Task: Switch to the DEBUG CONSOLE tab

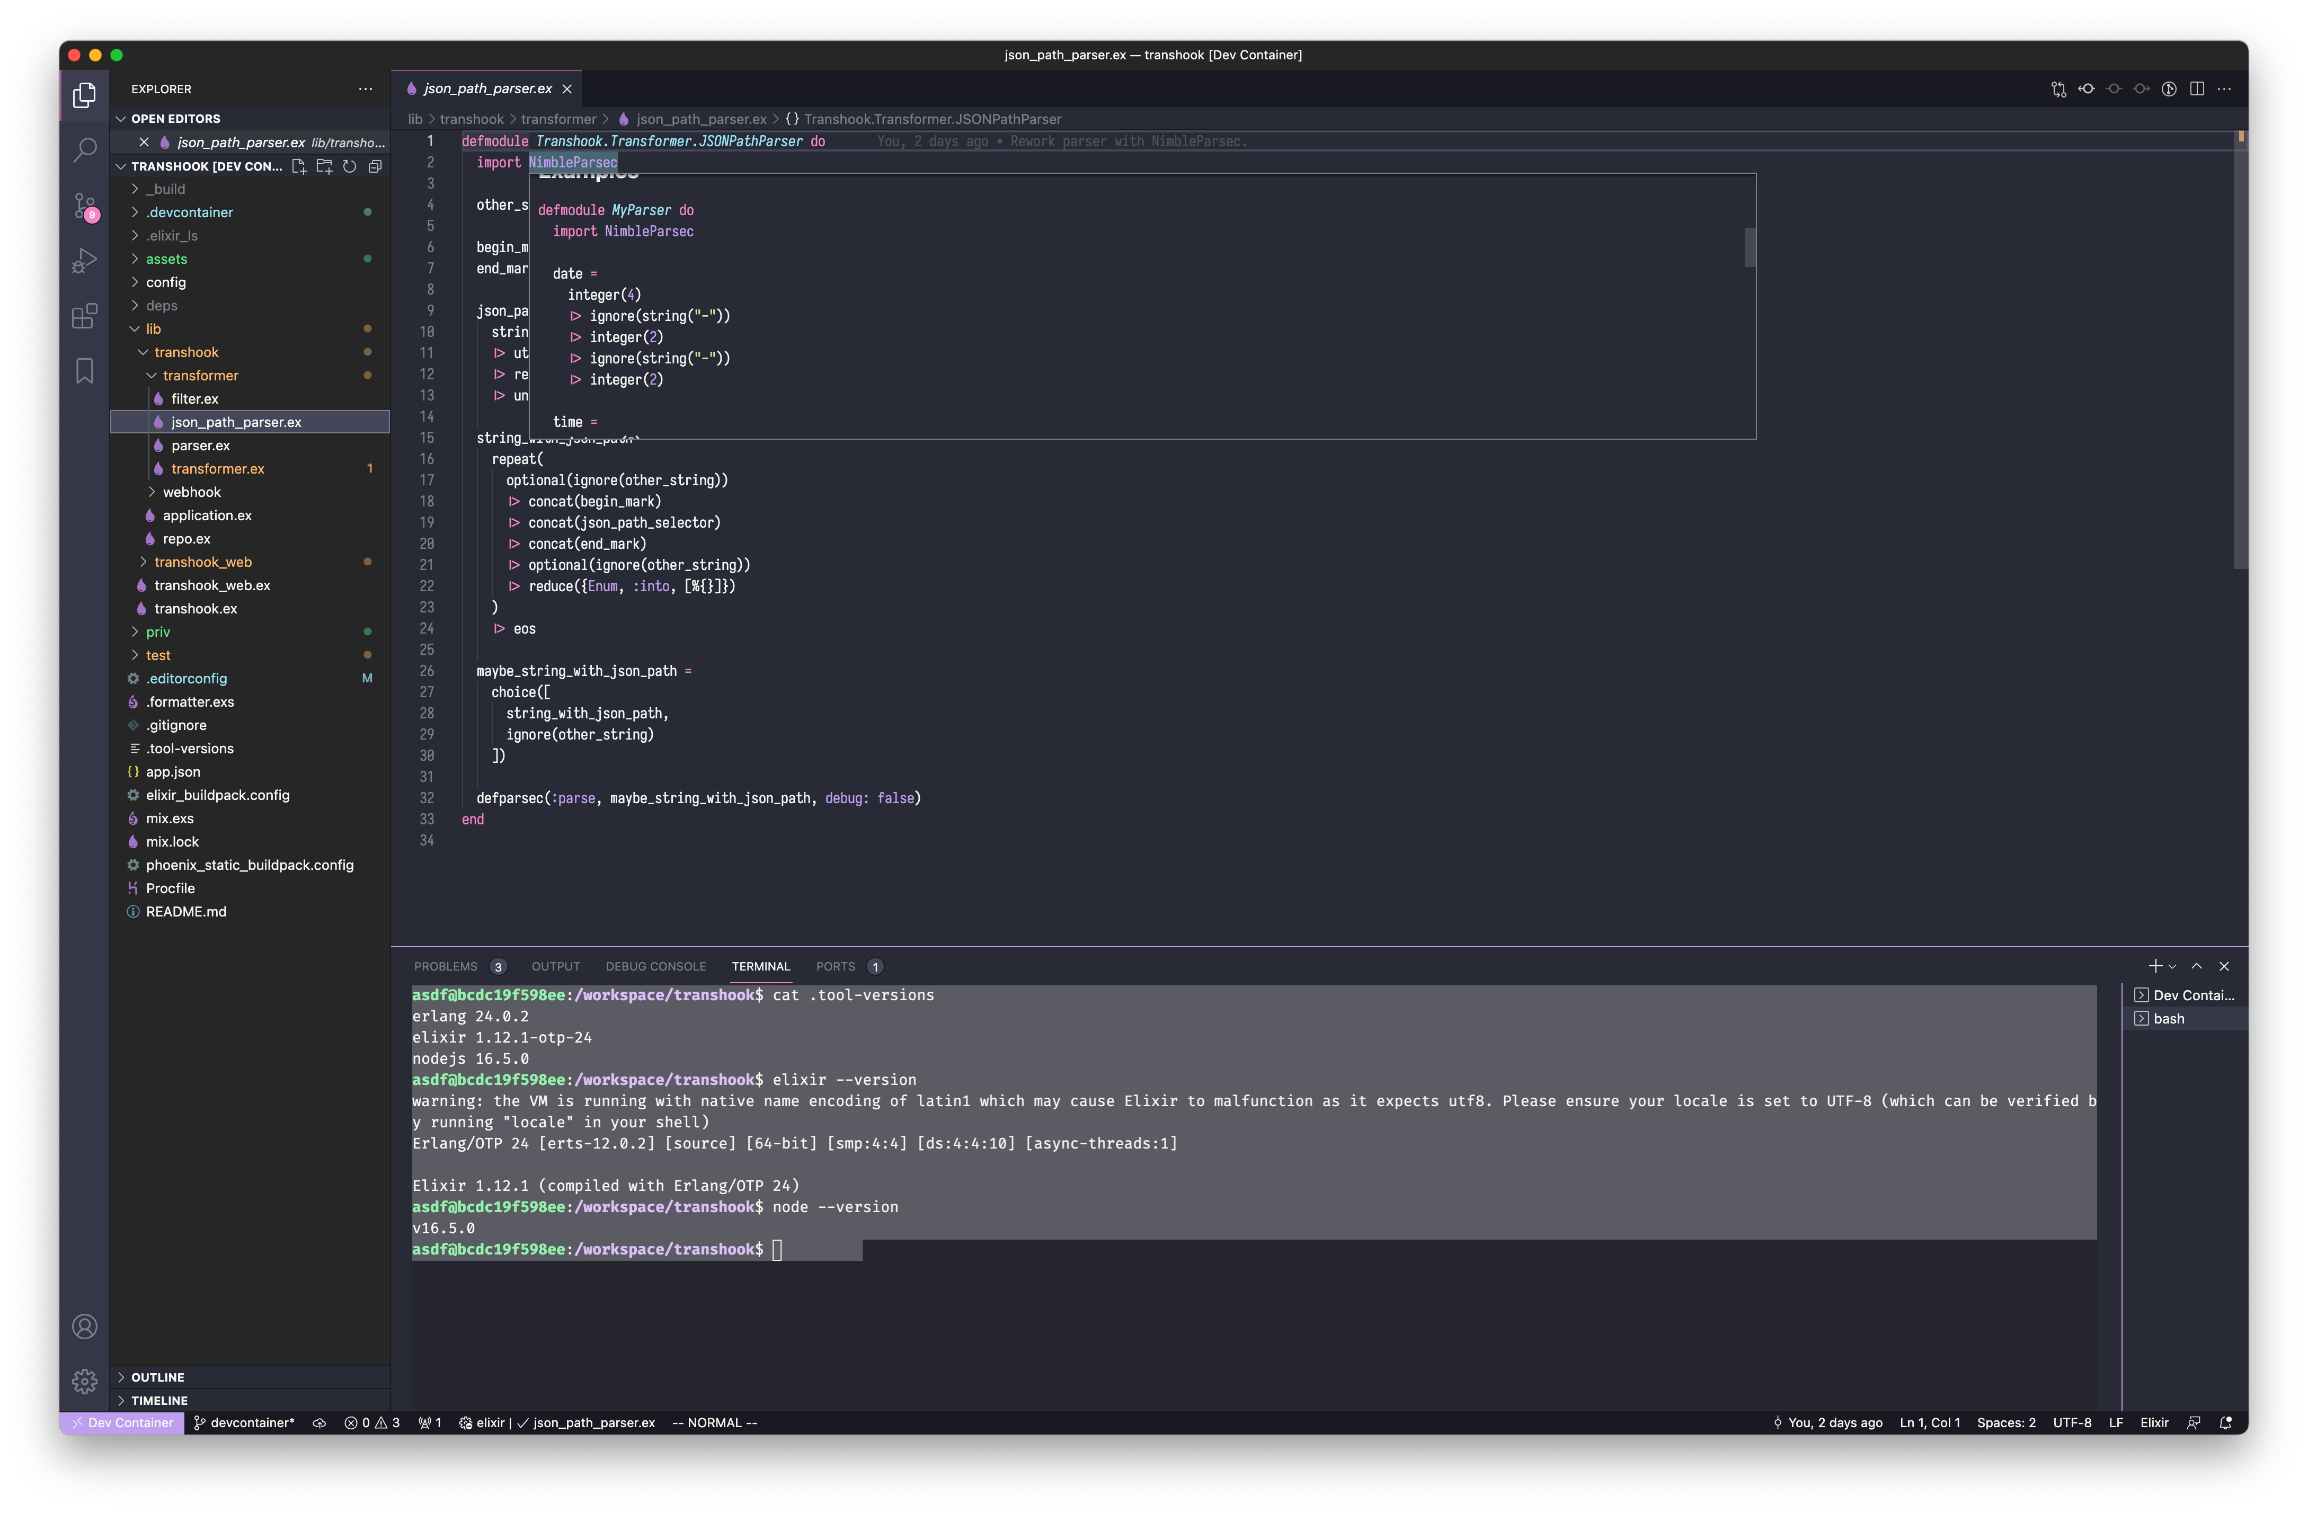Action: [655, 966]
